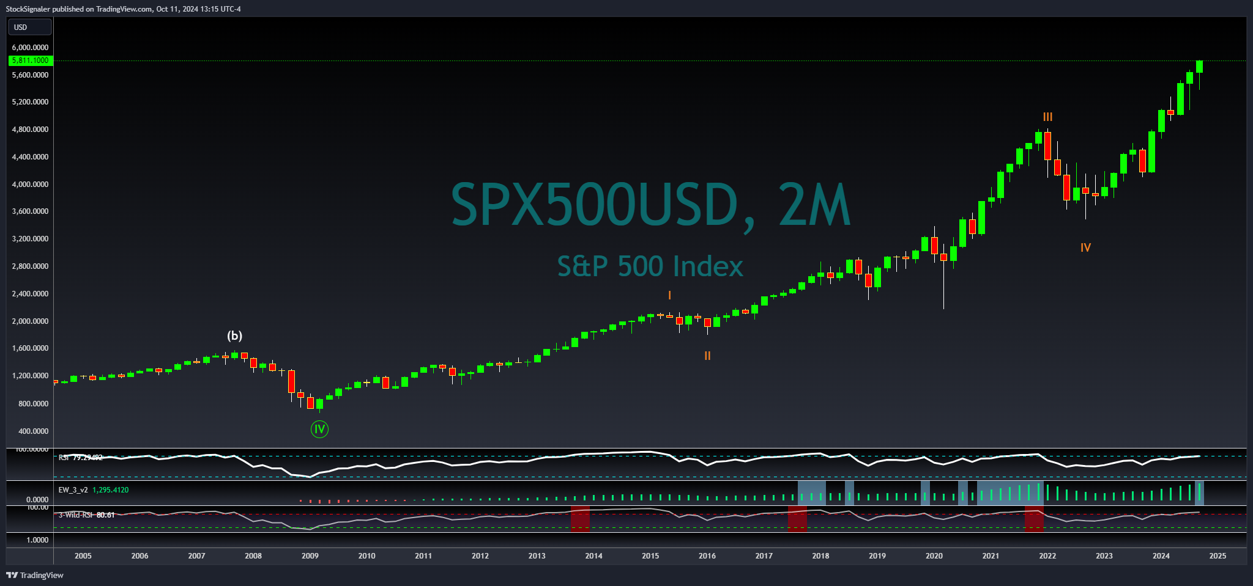Select the 5,600.0000 price axis label
Image resolution: width=1253 pixels, height=586 pixels.
point(30,75)
